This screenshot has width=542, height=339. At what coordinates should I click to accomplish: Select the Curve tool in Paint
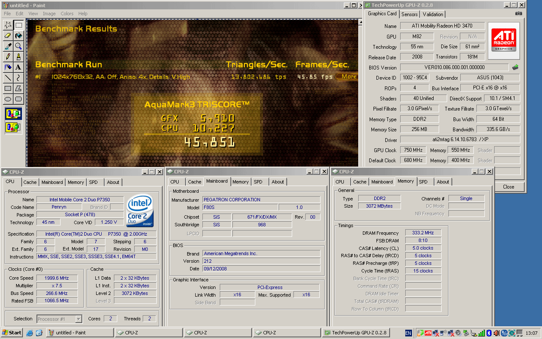[x=19, y=78]
